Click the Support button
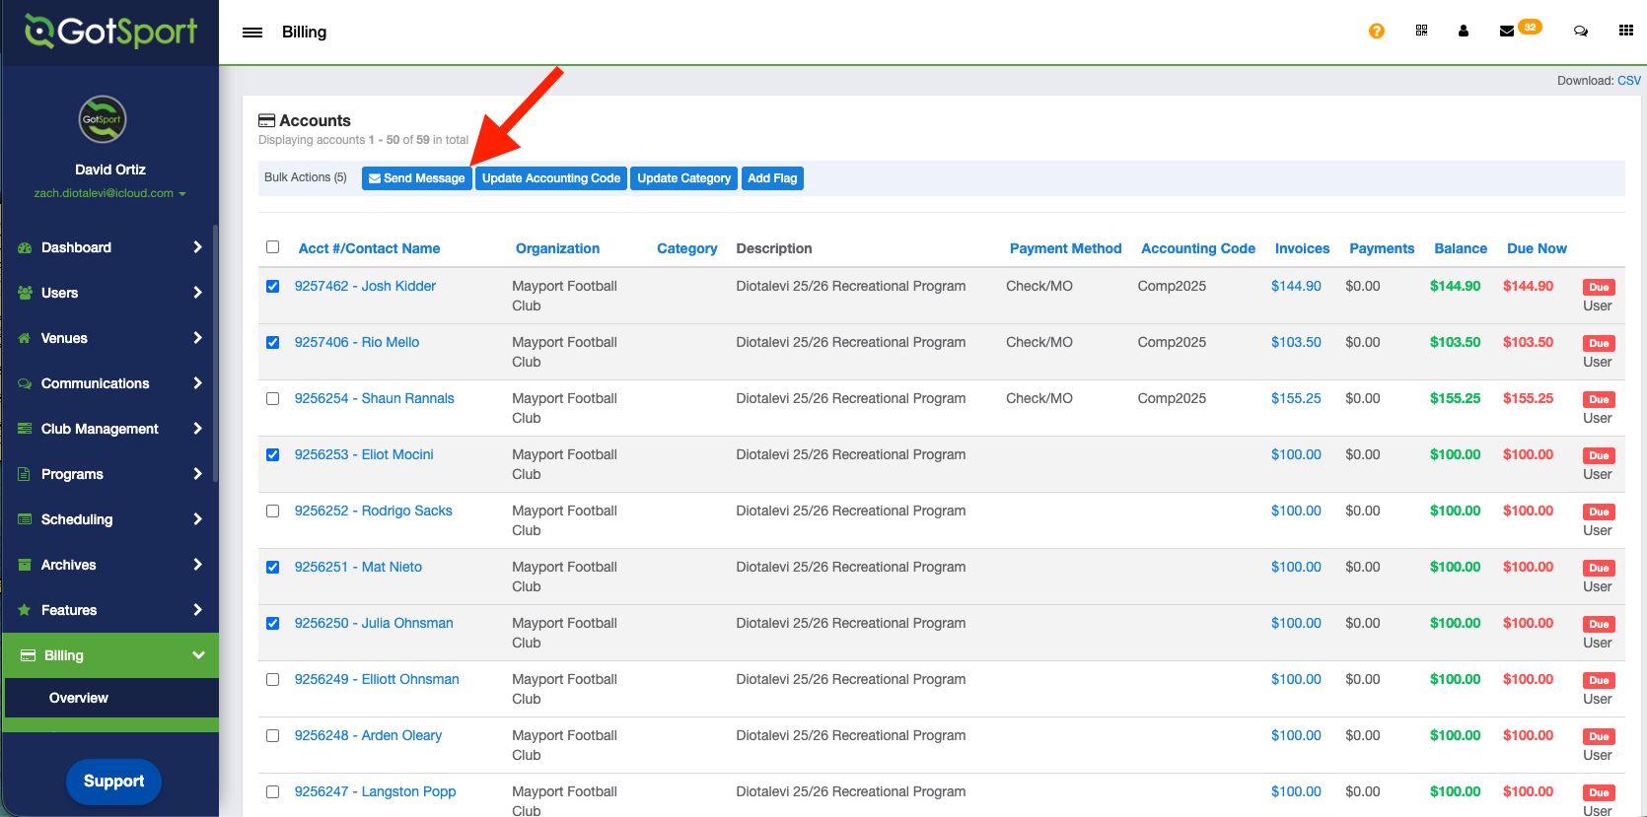 (x=113, y=782)
